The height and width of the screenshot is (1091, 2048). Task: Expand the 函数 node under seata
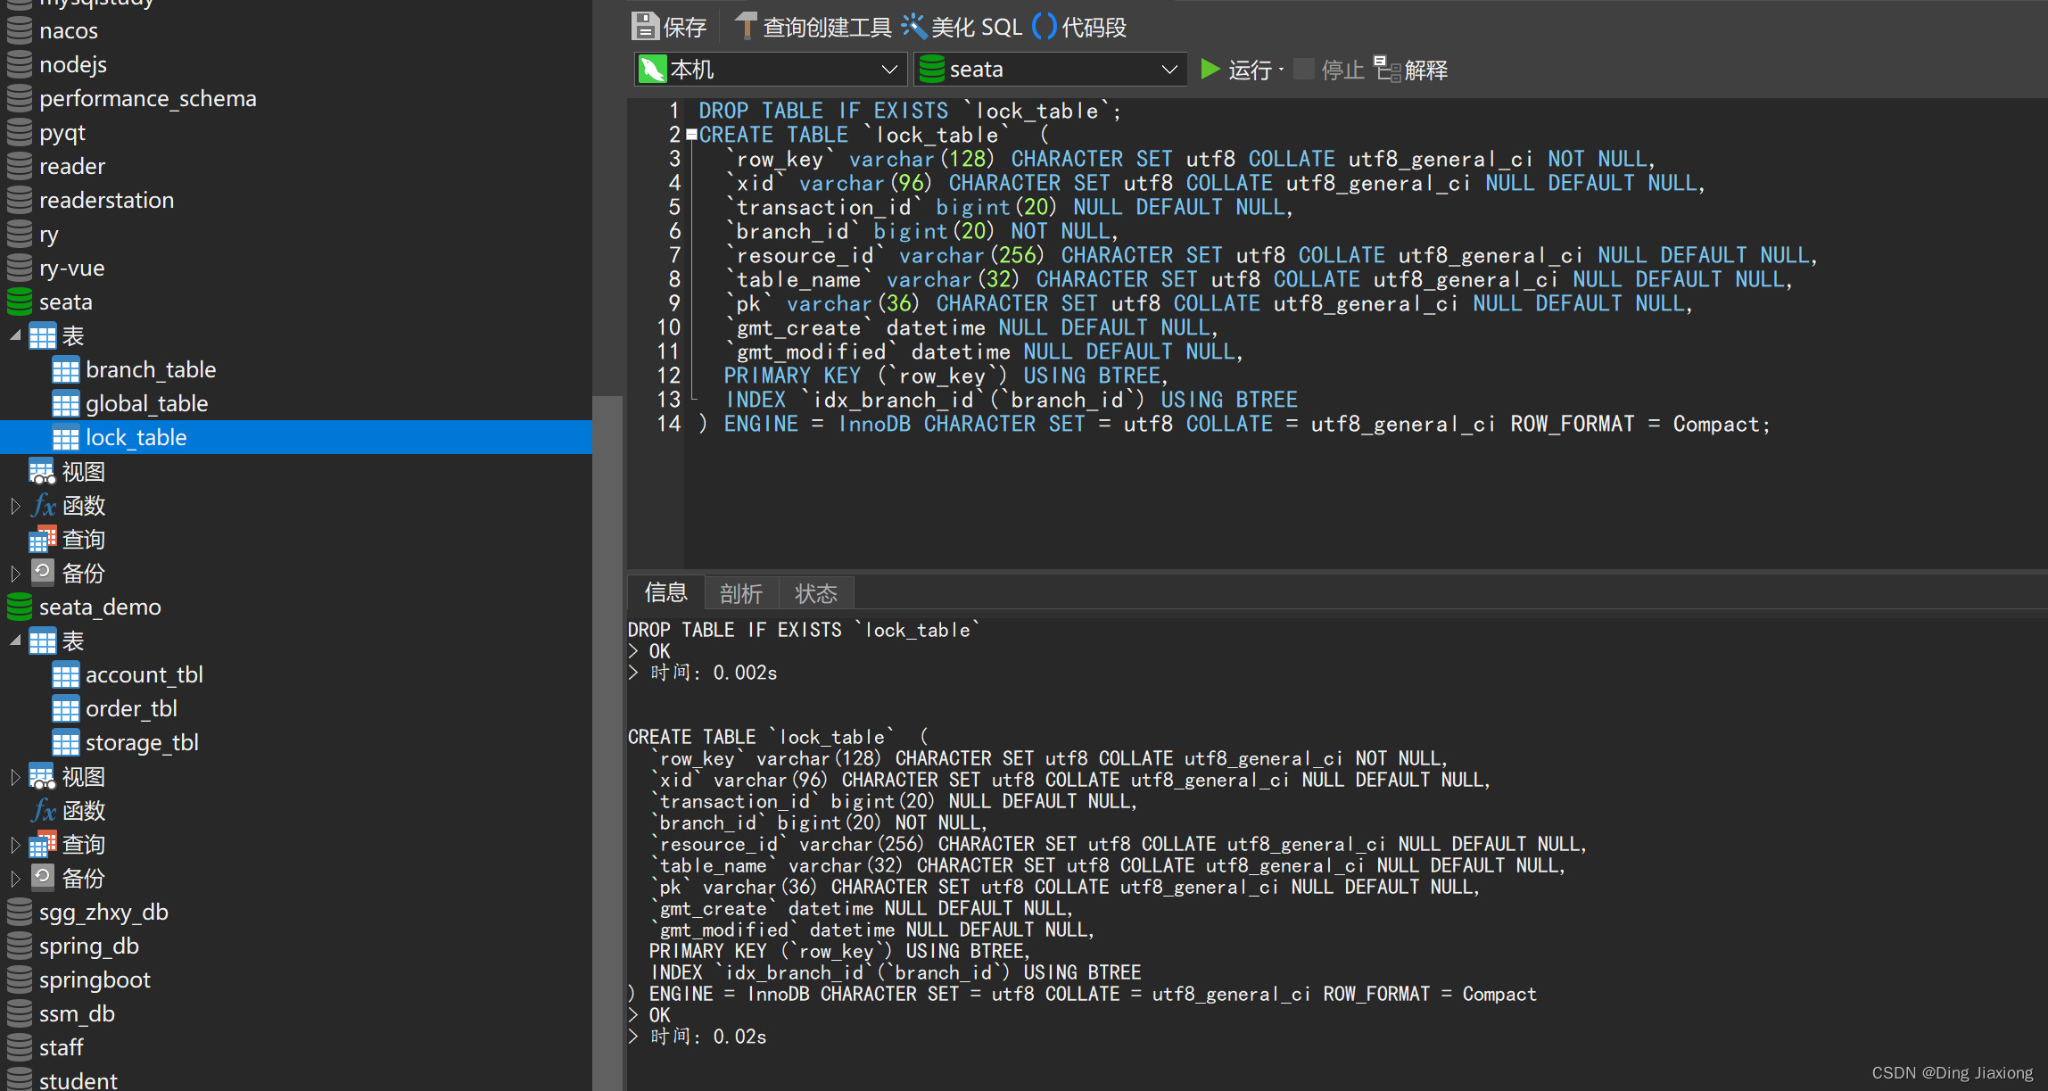point(15,506)
